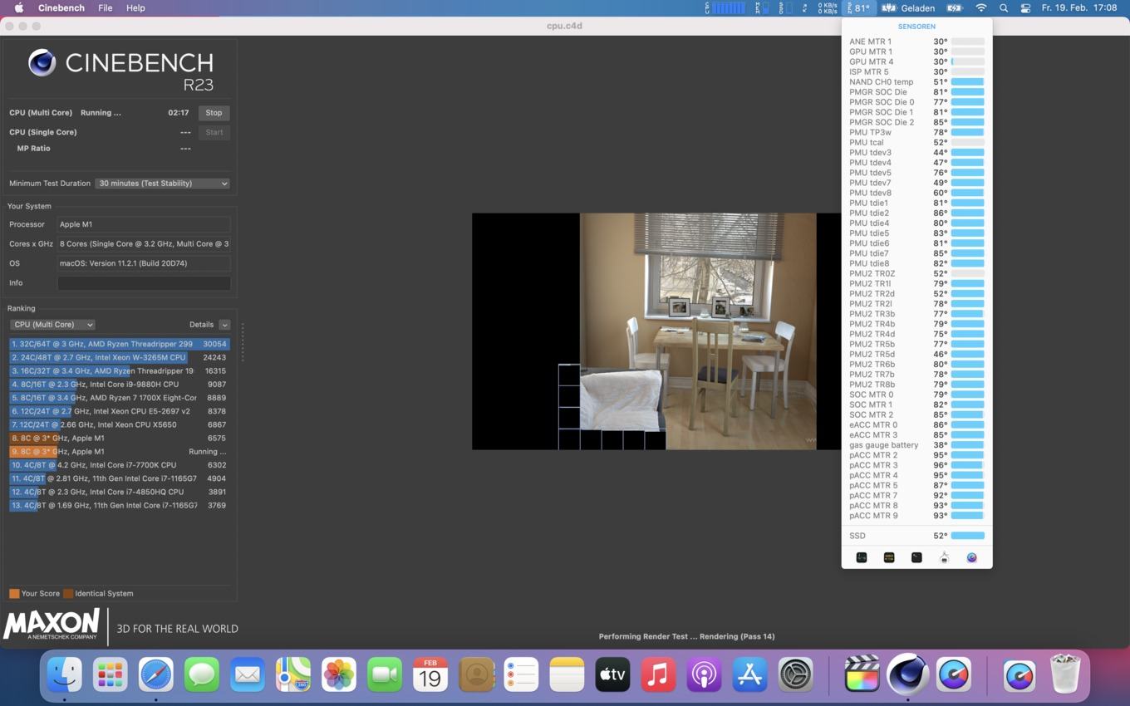Open the Cinebench application menu
This screenshot has height=706, width=1130.
(61, 7)
